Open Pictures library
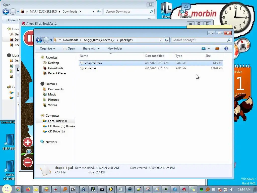The image size is (257, 193). pos(51,100)
